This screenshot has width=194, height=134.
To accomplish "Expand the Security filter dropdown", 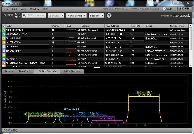I will tap(96, 15).
